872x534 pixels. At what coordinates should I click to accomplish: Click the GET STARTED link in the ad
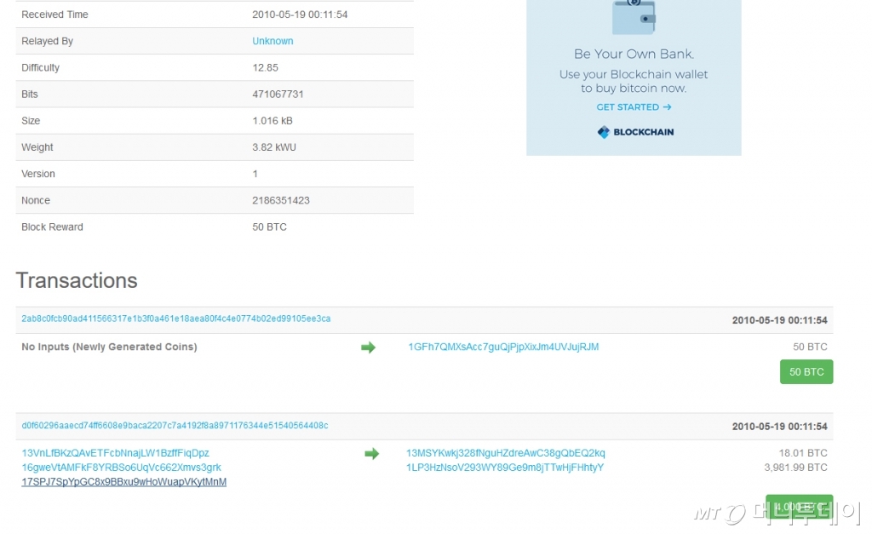point(628,107)
